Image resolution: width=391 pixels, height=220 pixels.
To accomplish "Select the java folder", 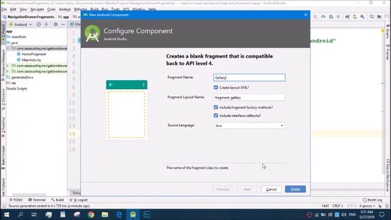I will coord(14,43).
